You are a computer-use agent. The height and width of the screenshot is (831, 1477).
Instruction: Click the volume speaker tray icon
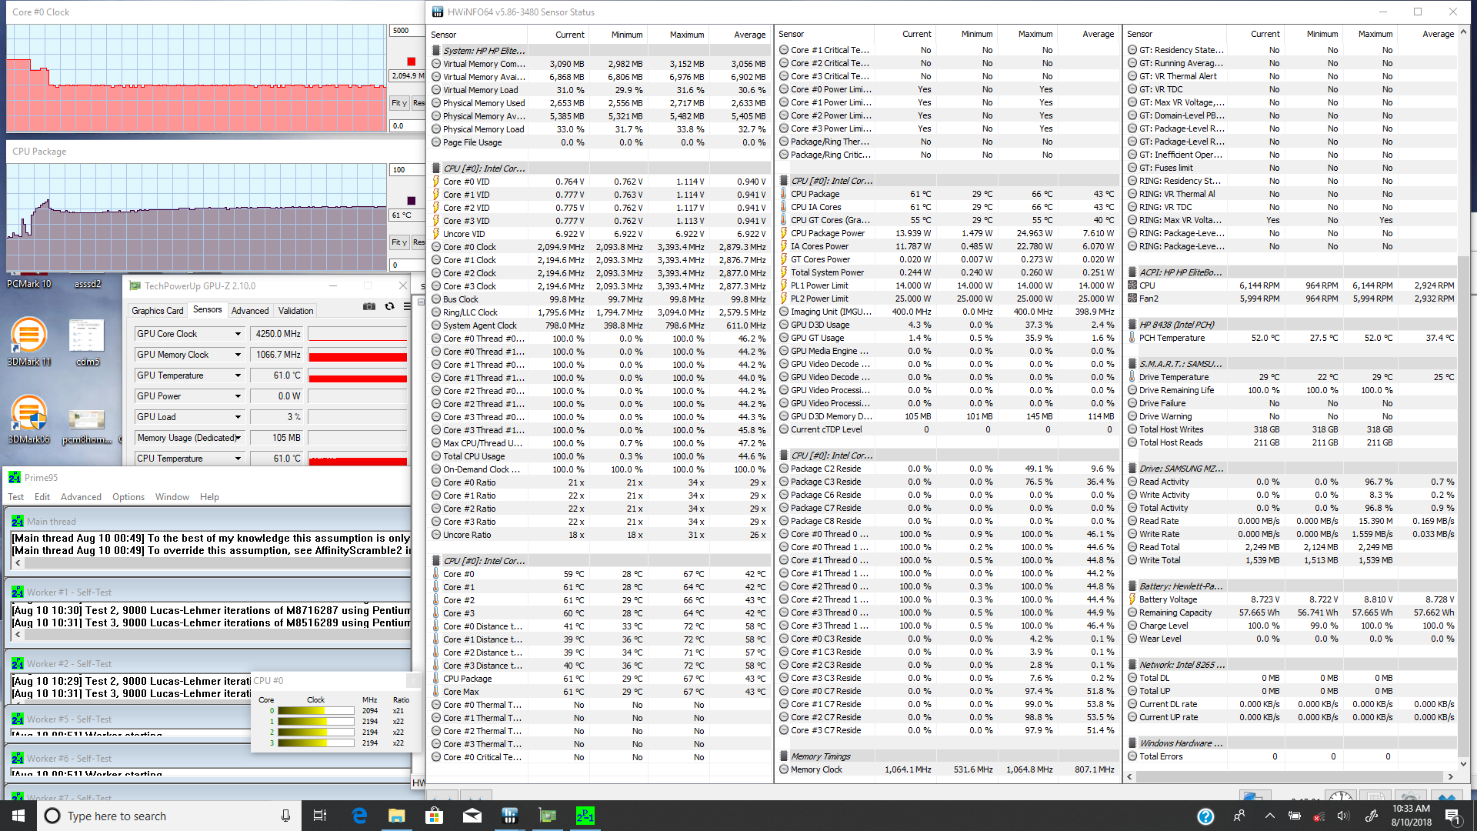(x=1342, y=816)
